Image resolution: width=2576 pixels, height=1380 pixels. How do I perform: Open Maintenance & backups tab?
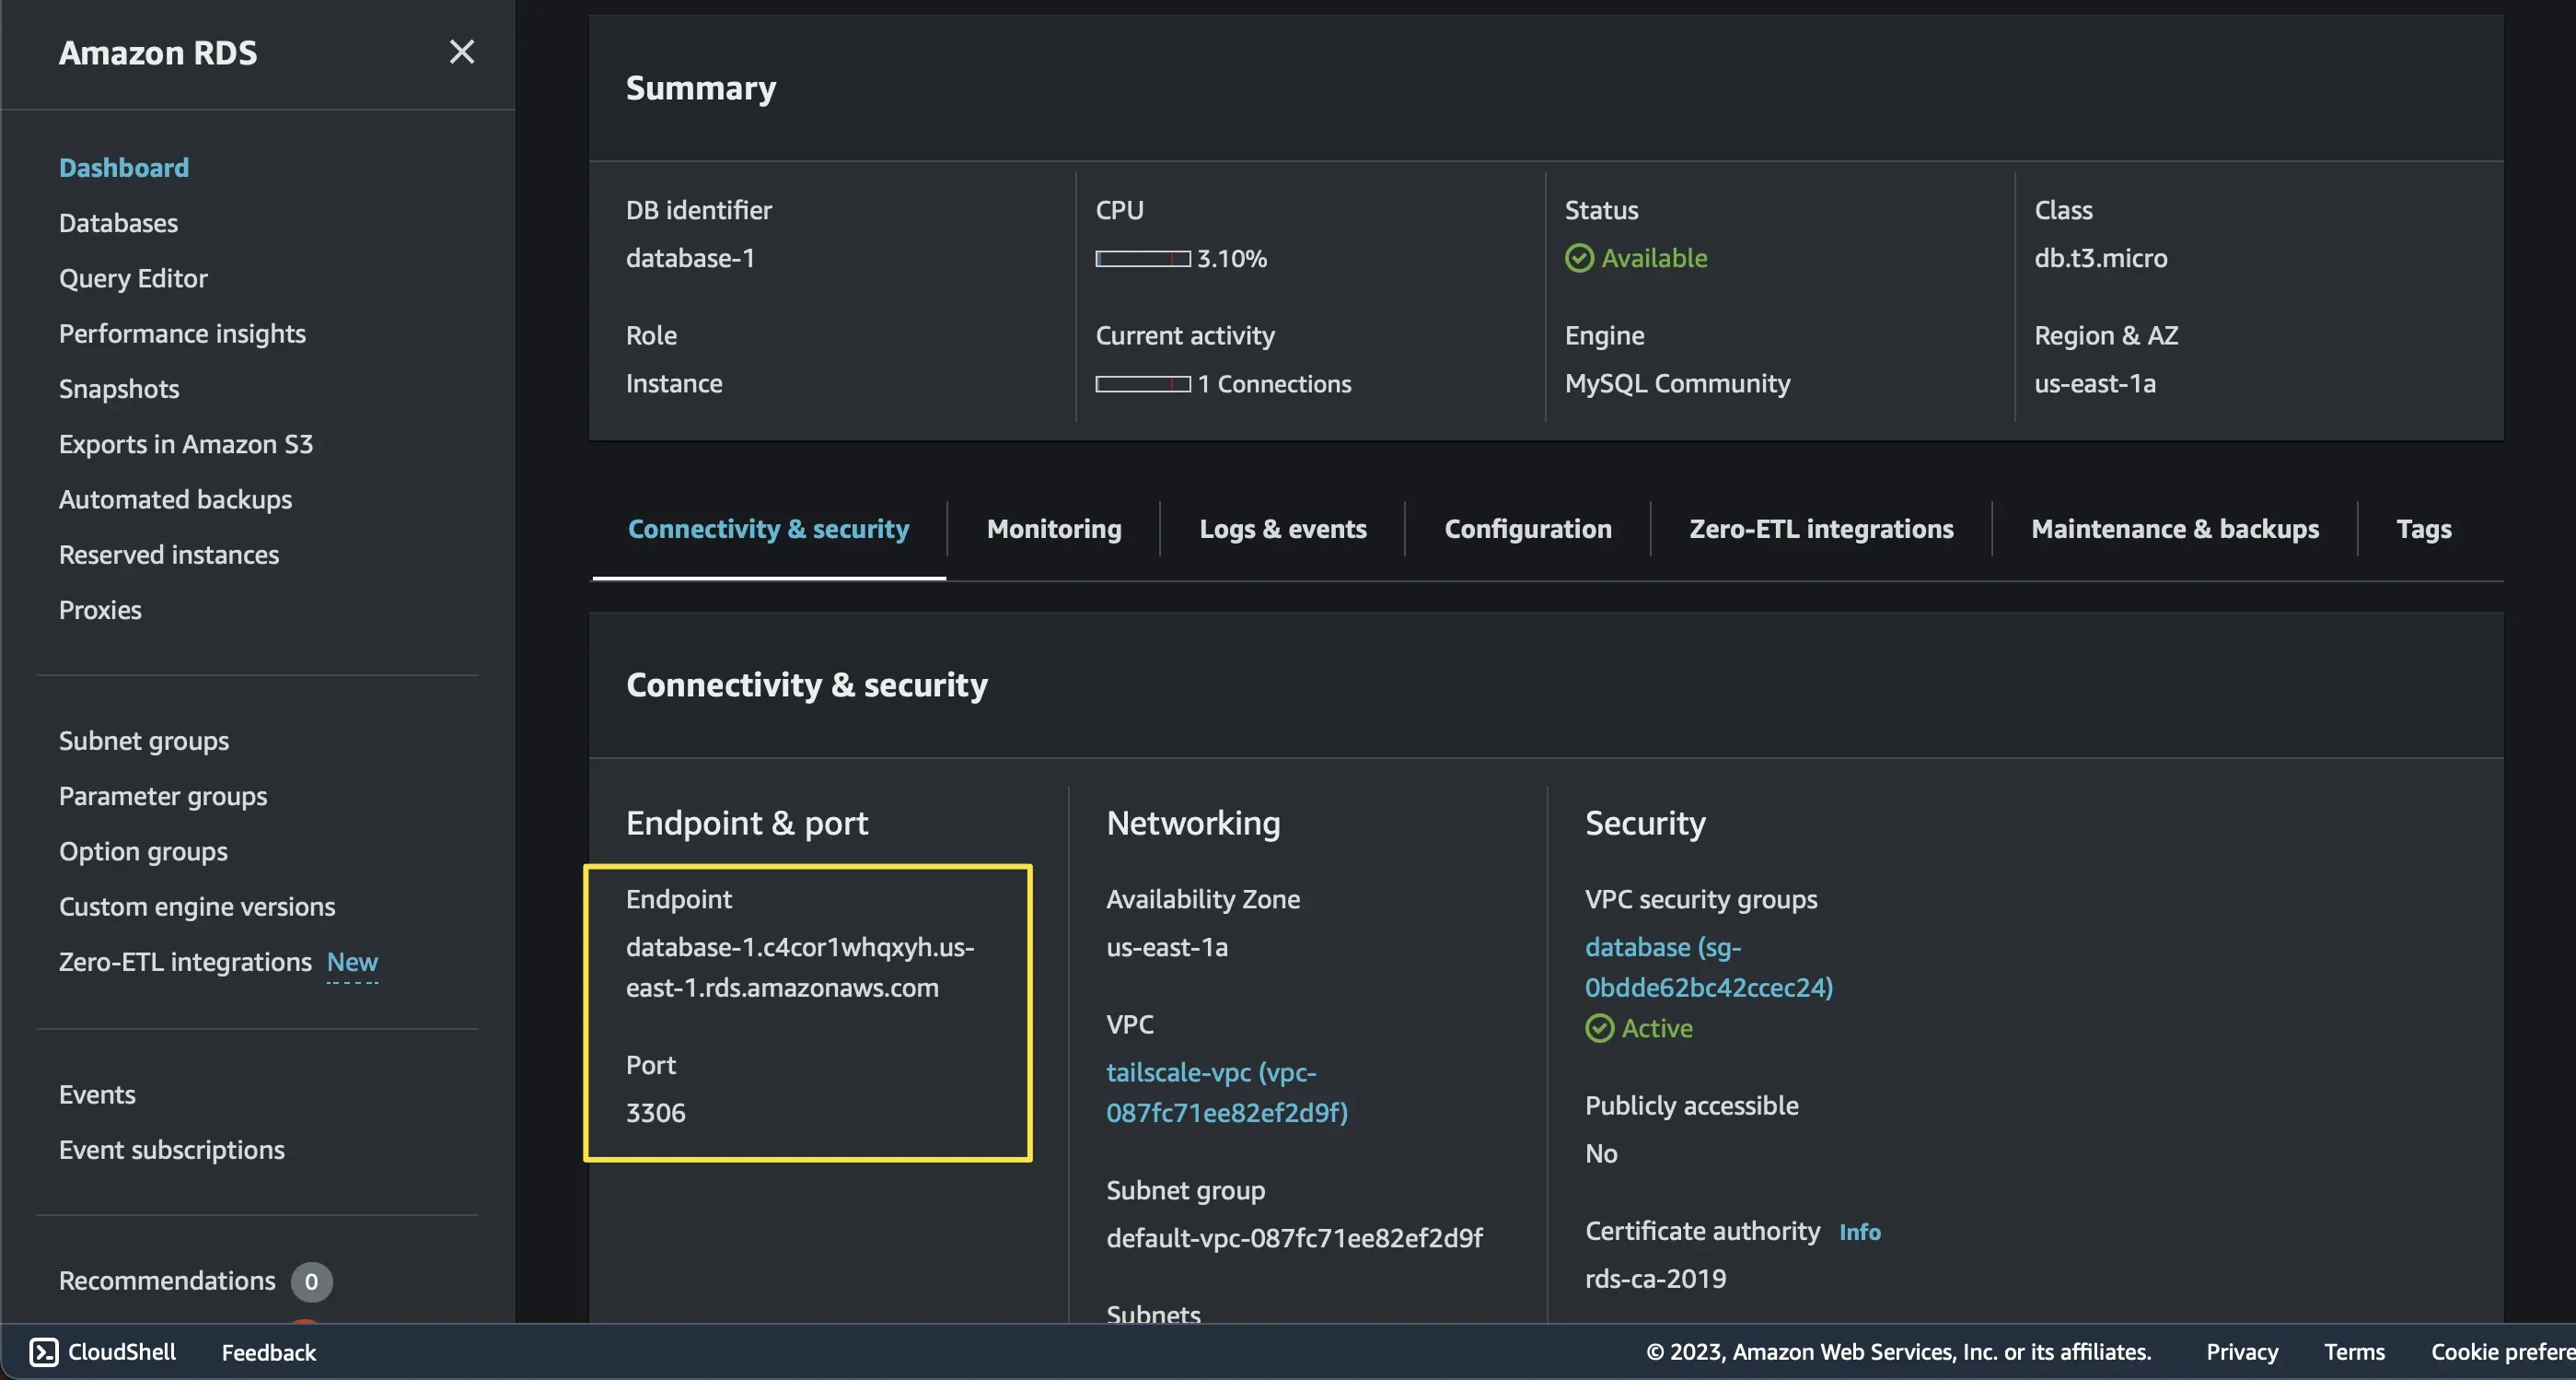[2174, 529]
